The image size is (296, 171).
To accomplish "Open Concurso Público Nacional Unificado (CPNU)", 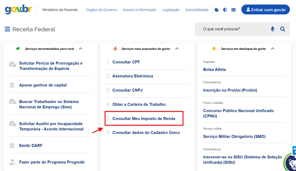I will pos(238,113).
